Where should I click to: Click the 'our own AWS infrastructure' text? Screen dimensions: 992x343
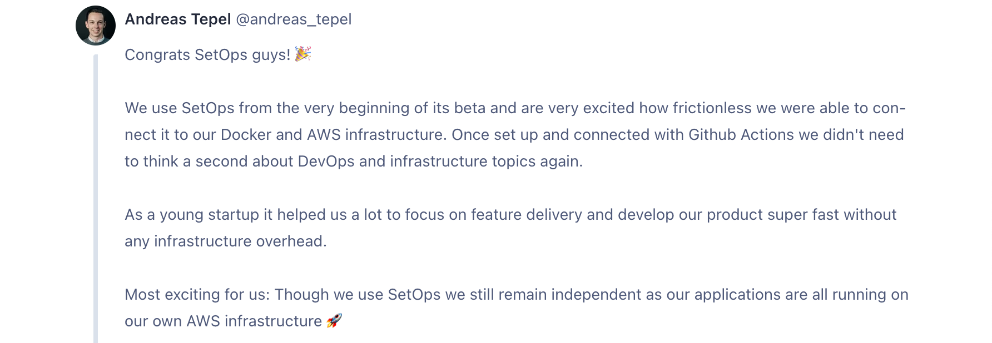(x=223, y=321)
